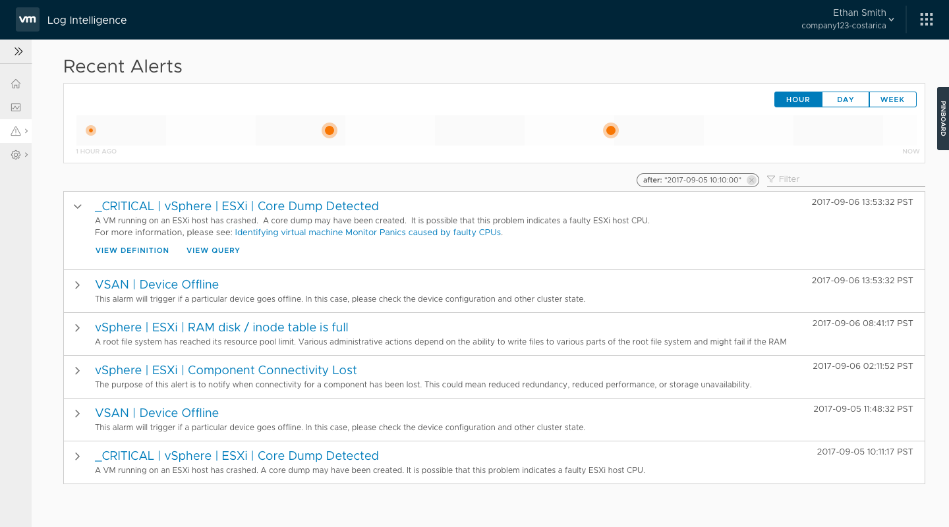Click timestamp 2017-09-06 02:11:52 PST

tap(863, 366)
